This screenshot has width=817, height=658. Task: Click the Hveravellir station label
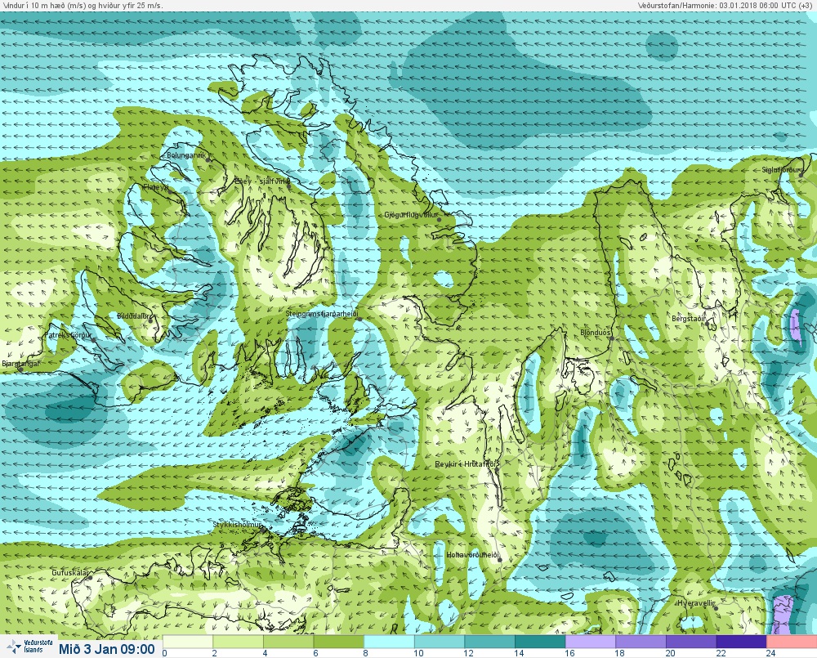coord(696,602)
